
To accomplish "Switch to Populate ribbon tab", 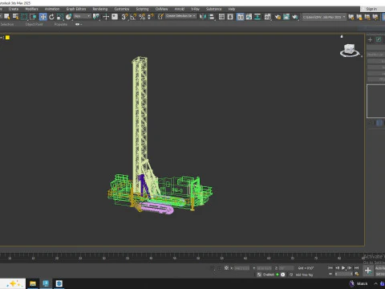I will 61,24.
